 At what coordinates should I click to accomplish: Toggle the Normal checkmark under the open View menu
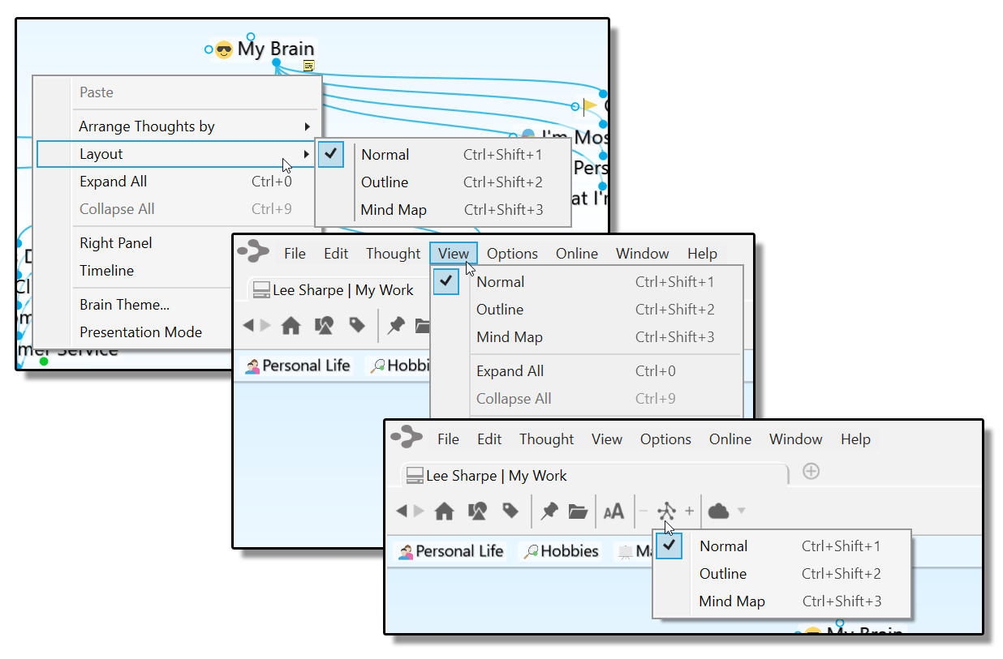(446, 281)
